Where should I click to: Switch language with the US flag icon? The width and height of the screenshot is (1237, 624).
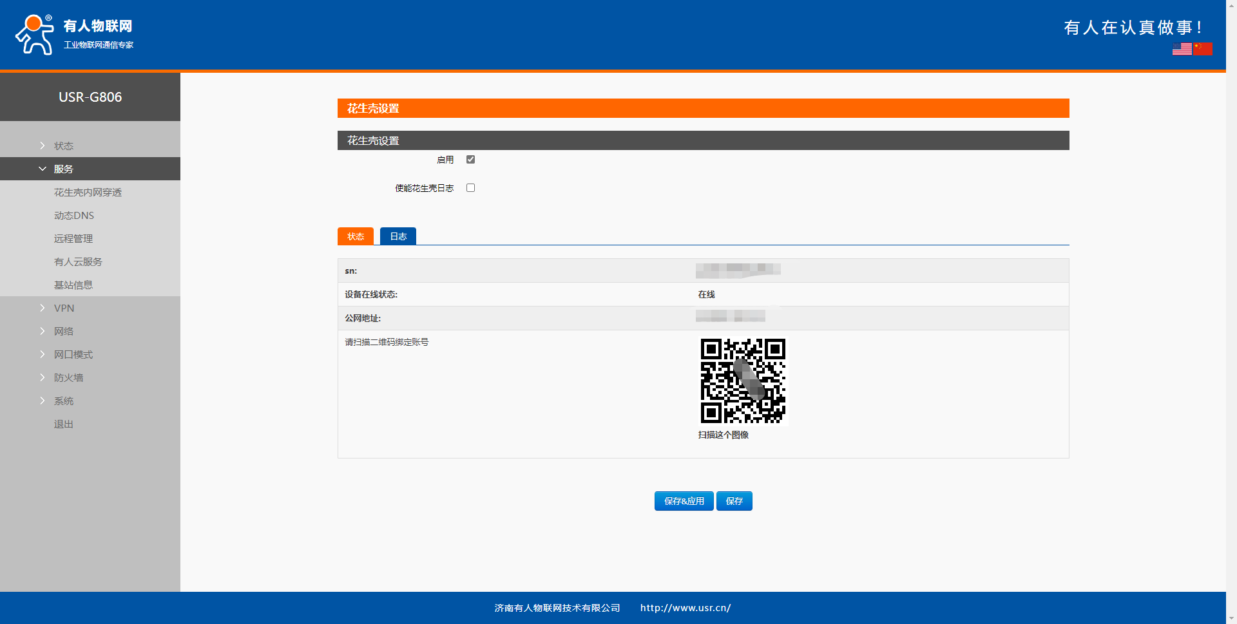click(x=1182, y=49)
